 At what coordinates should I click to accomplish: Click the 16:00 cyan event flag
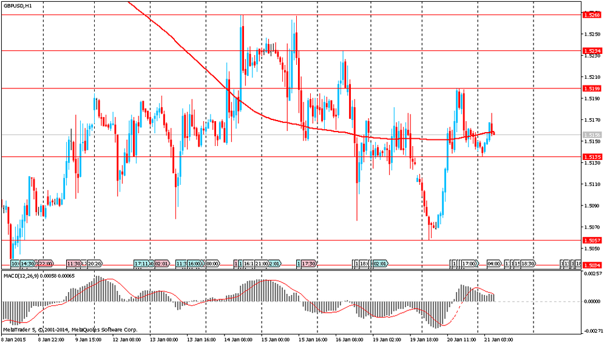tap(194, 264)
